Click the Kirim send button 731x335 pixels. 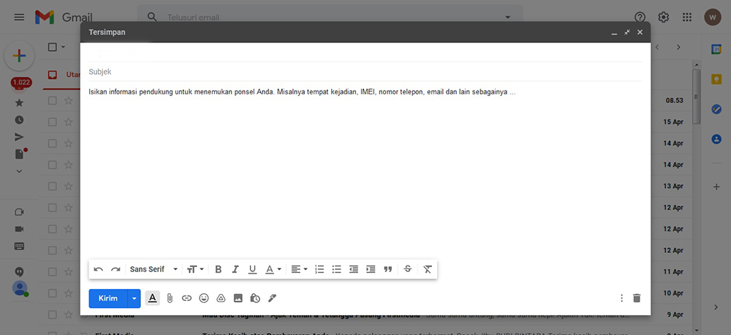[108, 298]
